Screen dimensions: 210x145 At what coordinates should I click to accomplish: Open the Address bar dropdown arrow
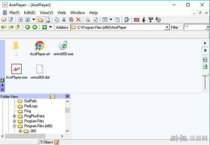167,28
